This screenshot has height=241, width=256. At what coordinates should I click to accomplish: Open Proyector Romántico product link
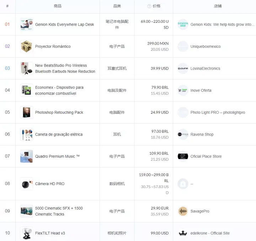point(53,46)
